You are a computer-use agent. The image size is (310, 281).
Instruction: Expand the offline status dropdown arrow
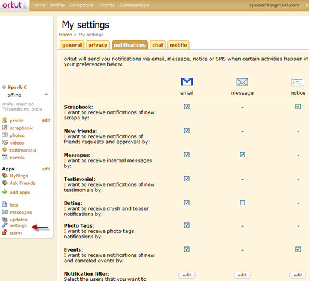[46, 95]
